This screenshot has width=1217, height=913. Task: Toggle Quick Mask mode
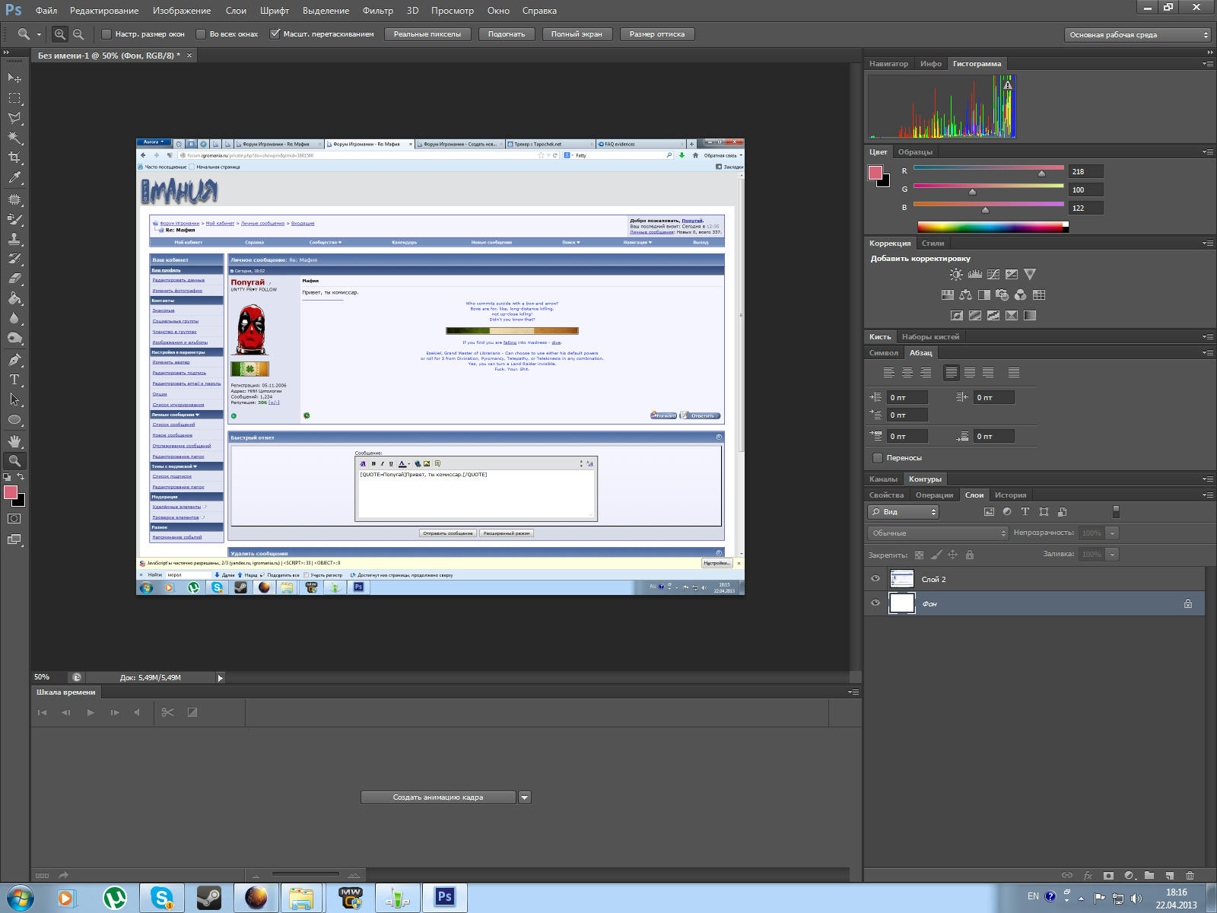[14, 519]
